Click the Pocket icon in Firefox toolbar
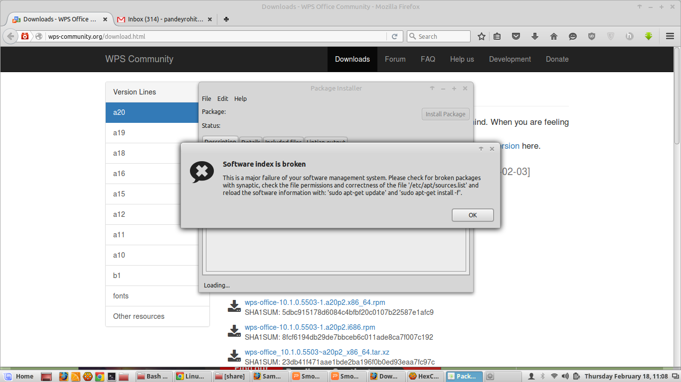The image size is (681, 382). click(x=516, y=36)
